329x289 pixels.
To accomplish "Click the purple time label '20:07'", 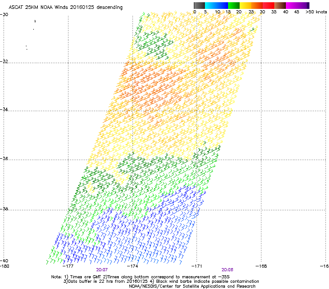I will 102,270.
